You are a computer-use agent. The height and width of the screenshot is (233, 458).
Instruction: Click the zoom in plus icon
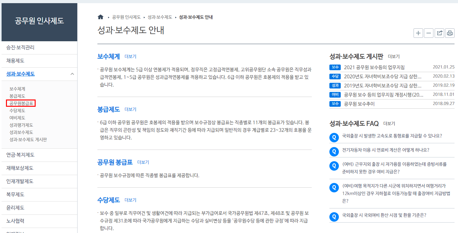coord(418,33)
